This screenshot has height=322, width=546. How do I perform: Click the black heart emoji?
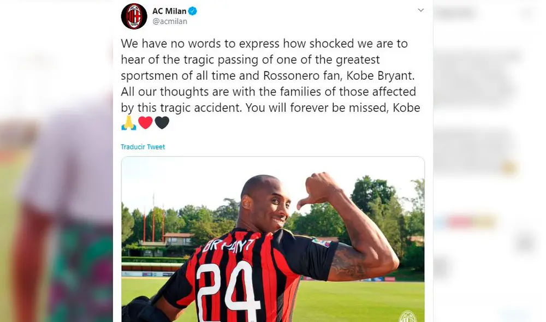(161, 123)
